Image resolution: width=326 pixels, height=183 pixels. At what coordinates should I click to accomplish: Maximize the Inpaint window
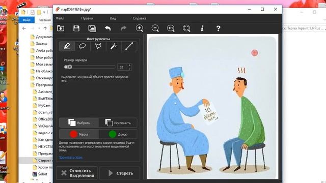262,9
